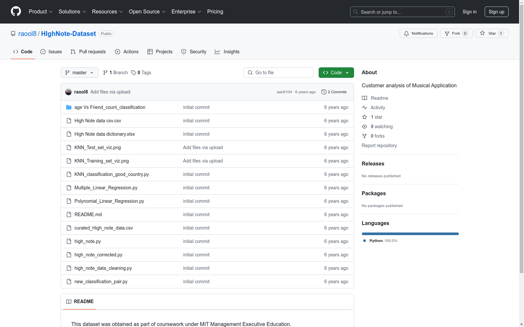Open high_note_data_cleaning.py
Screen dimensions: 524x327
point(103,268)
